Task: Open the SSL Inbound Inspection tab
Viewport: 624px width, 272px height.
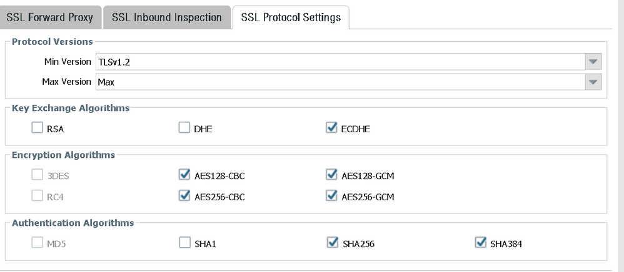Action: coord(166,17)
